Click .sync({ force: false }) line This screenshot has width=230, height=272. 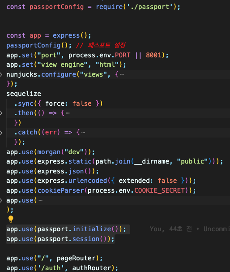(59, 104)
